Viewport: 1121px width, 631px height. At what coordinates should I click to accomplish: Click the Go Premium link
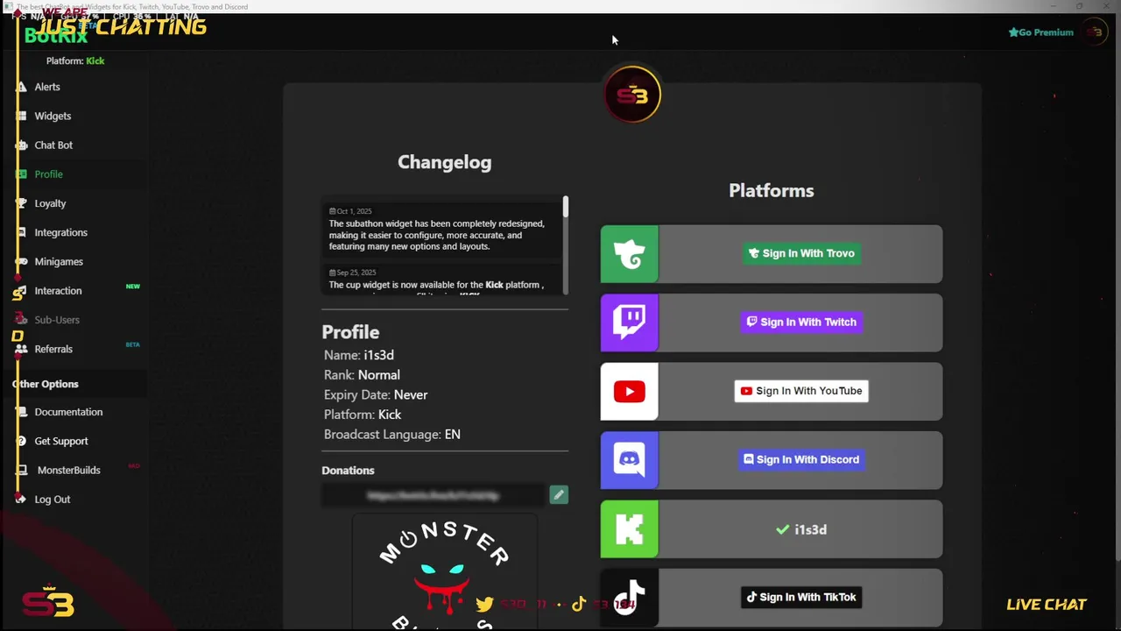click(x=1040, y=32)
